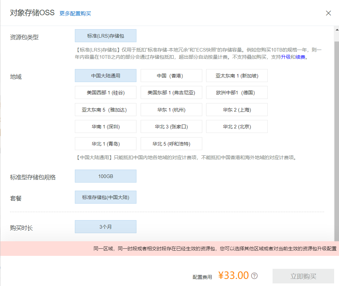
Task: Choose region 亚太东南 1 (新加坡)
Action: pyautogui.click(x=237, y=76)
